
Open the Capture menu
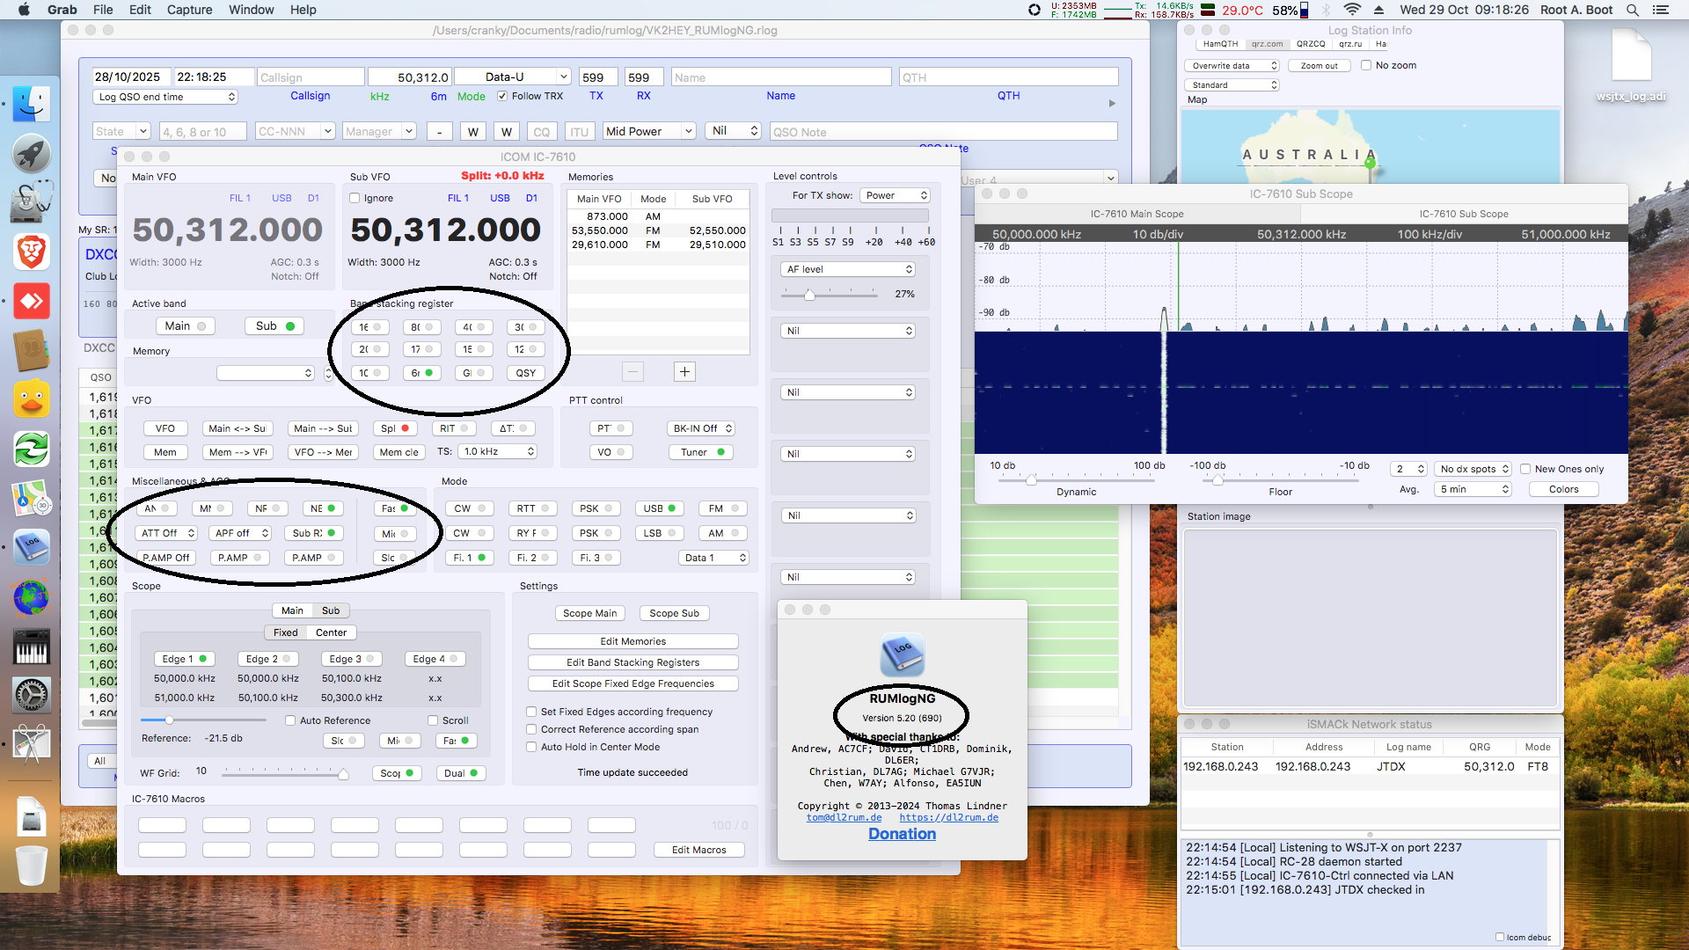coord(189,10)
